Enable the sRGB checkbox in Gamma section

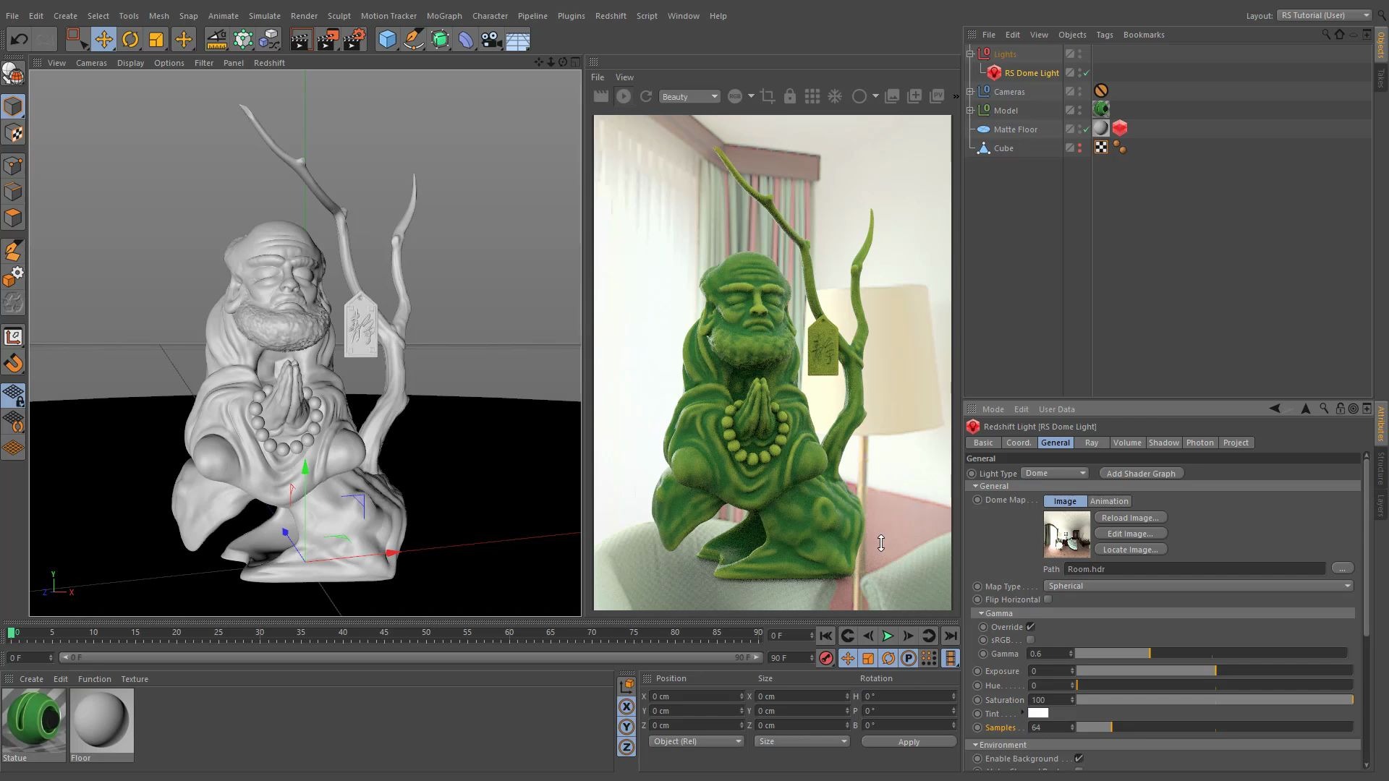point(1030,639)
